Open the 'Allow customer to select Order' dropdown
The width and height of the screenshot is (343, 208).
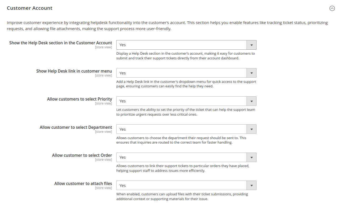(x=185, y=157)
